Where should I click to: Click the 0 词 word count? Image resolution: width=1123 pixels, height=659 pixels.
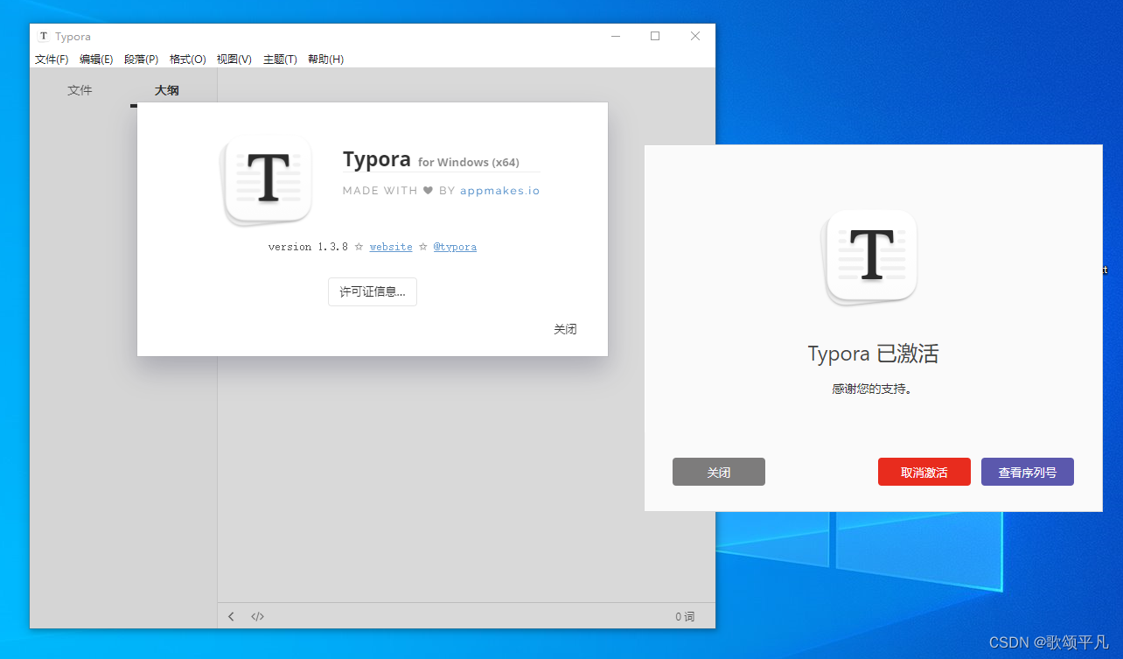point(685,616)
